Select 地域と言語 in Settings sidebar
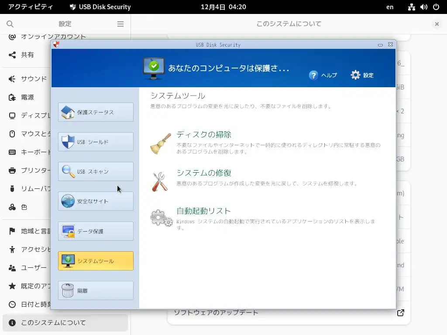Screen dimensions: 447x335 tap(27, 231)
